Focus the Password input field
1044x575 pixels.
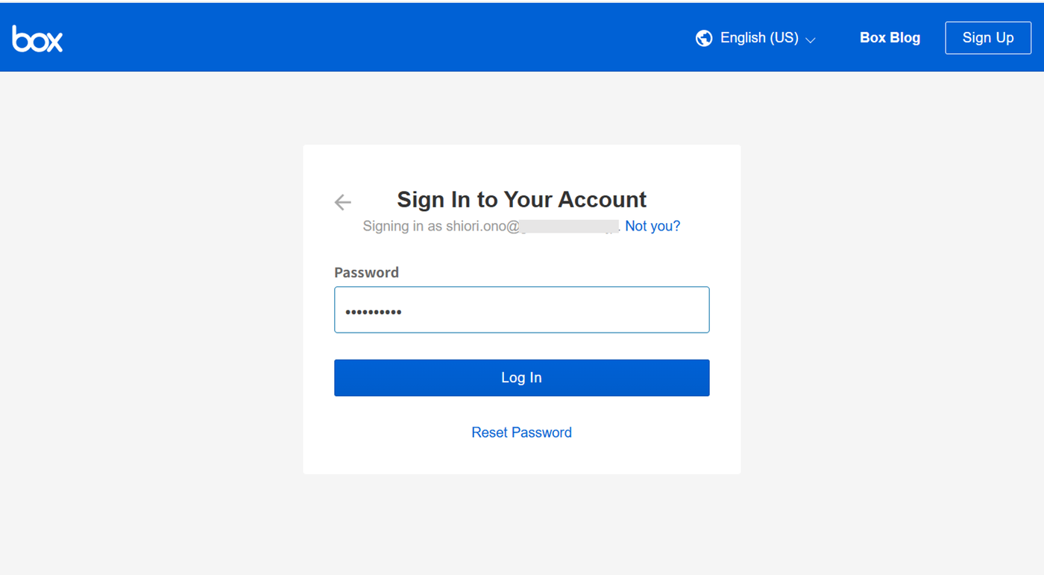point(521,310)
